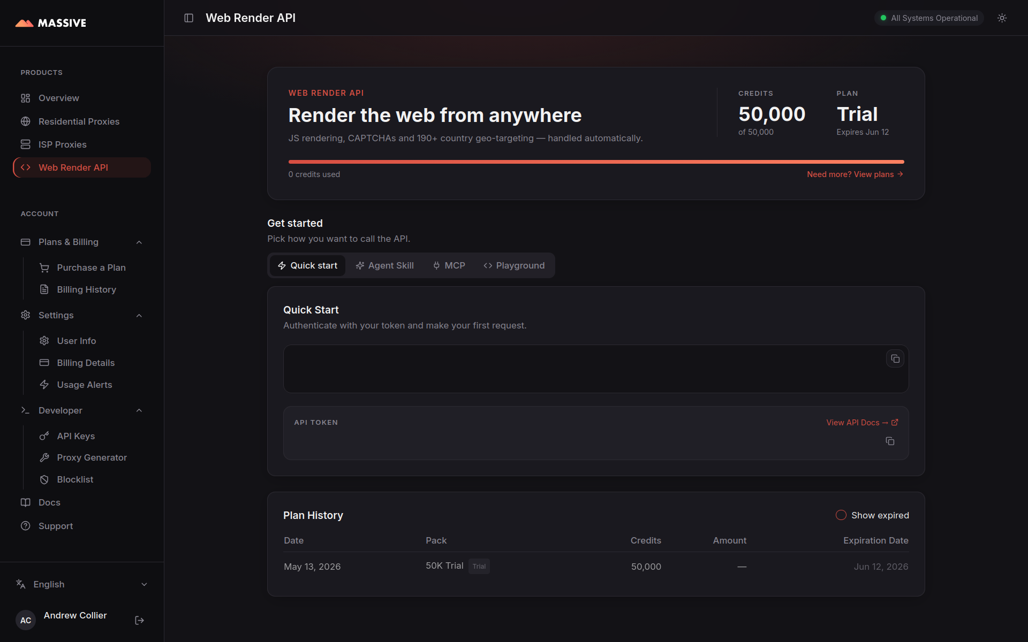Image resolution: width=1028 pixels, height=642 pixels.
Task: Click the AC user avatar
Action: (x=26, y=620)
